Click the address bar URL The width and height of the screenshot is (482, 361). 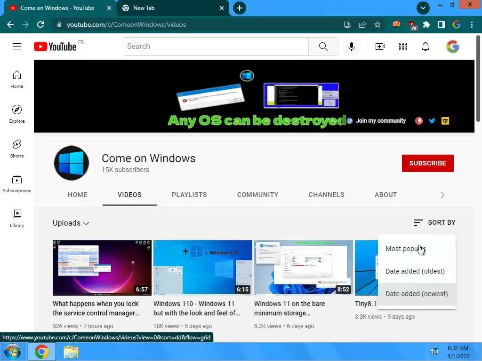(x=126, y=24)
